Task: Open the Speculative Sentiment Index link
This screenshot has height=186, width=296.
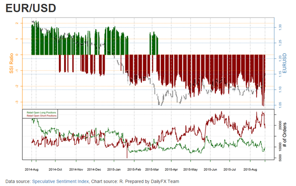Action: pyautogui.click(x=60, y=181)
